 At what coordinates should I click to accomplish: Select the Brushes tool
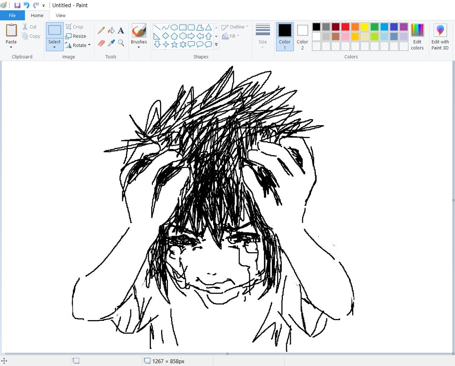click(139, 30)
